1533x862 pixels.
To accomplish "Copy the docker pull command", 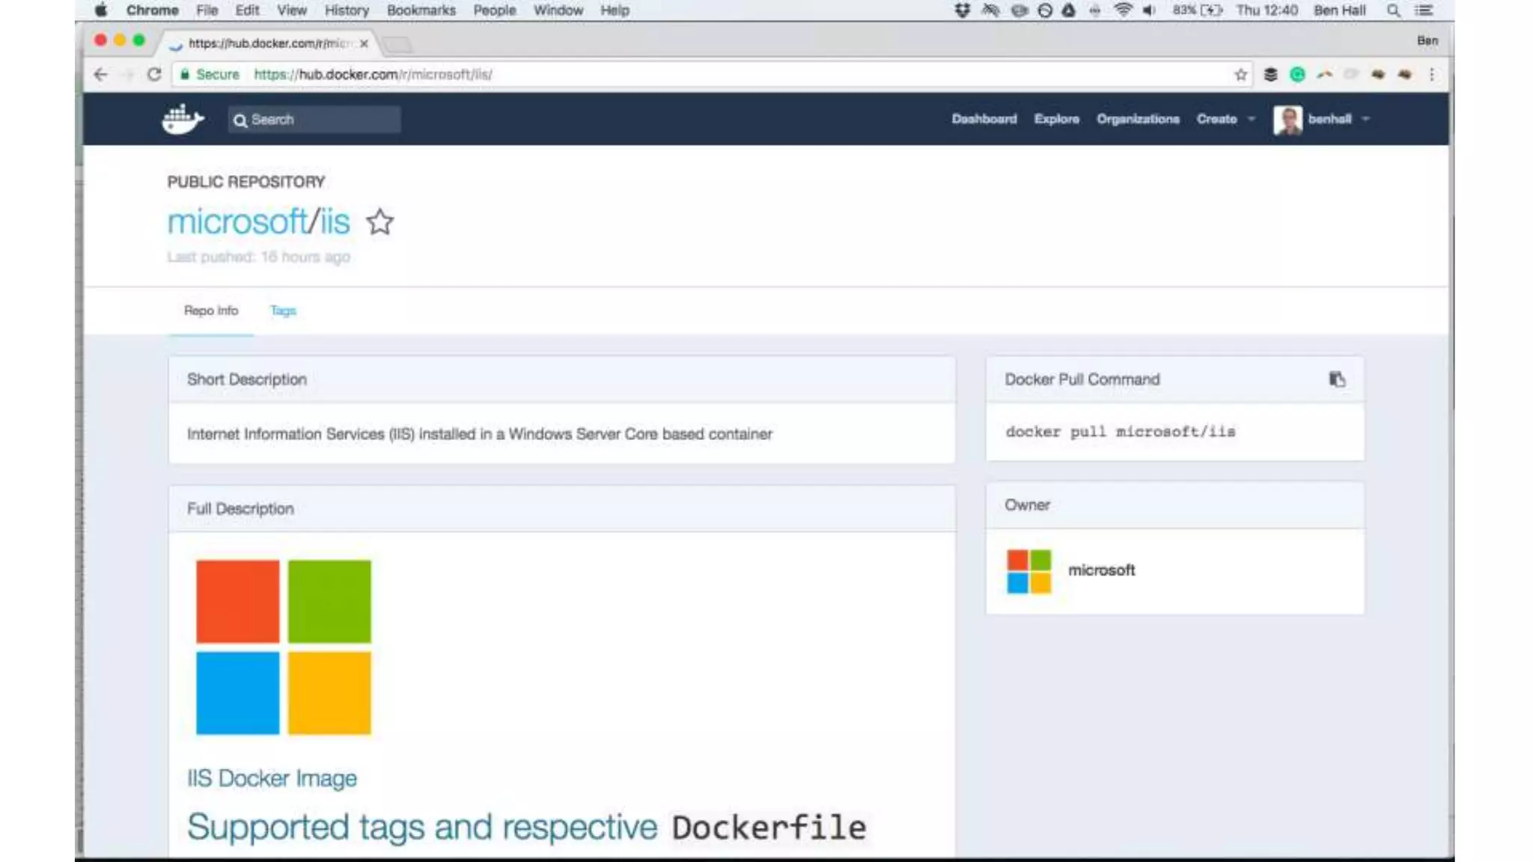I will tap(1337, 379).
